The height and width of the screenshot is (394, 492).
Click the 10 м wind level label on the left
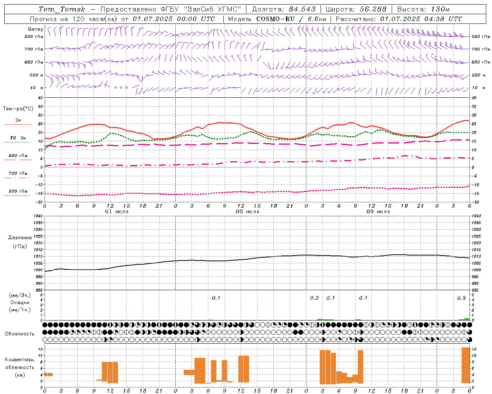(x=37, y=88)
